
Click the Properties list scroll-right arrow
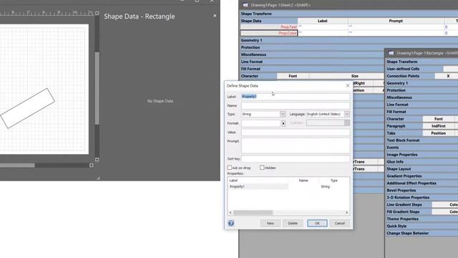click(346, 213)
